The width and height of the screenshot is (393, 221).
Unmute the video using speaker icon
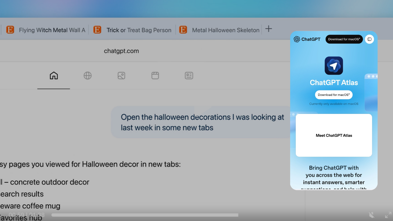point(371,215)
